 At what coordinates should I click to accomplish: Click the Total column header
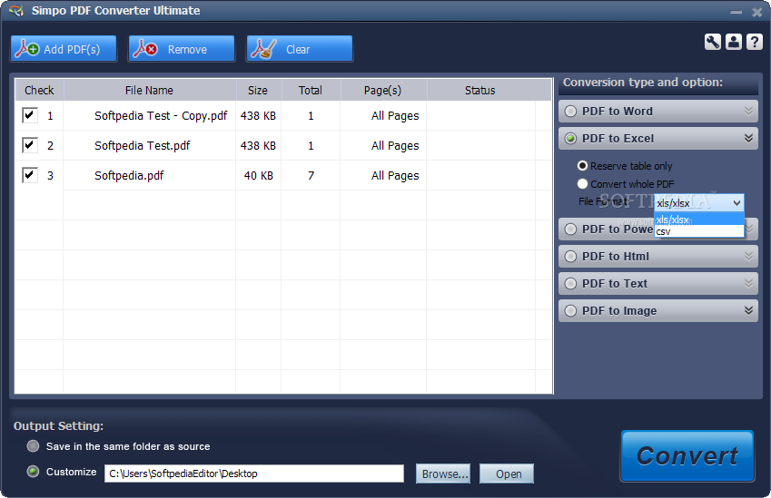[311, 91]
